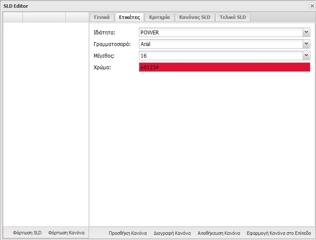Viewport: 316px width, 240px height.
Task: Expand the Μέγεθος dropdown arrow
Action: pos(306,55)
